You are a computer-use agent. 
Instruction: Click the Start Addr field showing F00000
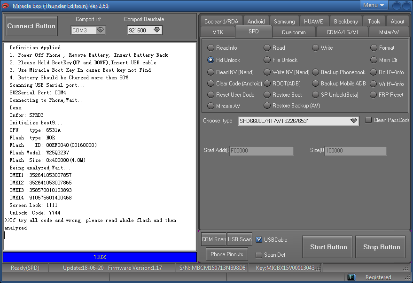(x=262, y=151)
